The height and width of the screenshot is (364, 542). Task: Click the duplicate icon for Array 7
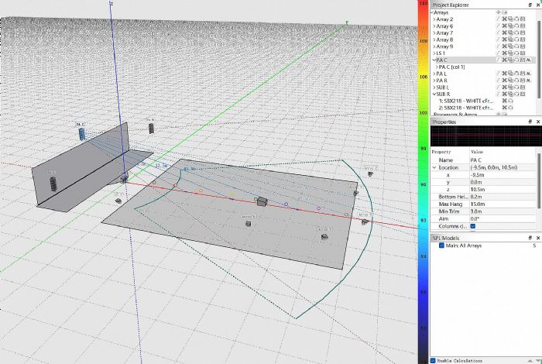pos(510,33)
